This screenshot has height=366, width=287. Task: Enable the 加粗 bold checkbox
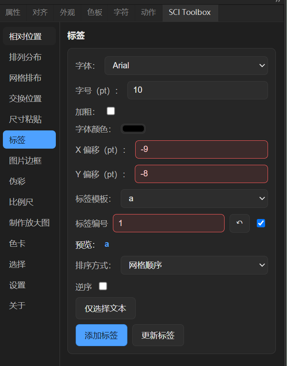click(111, 111)
